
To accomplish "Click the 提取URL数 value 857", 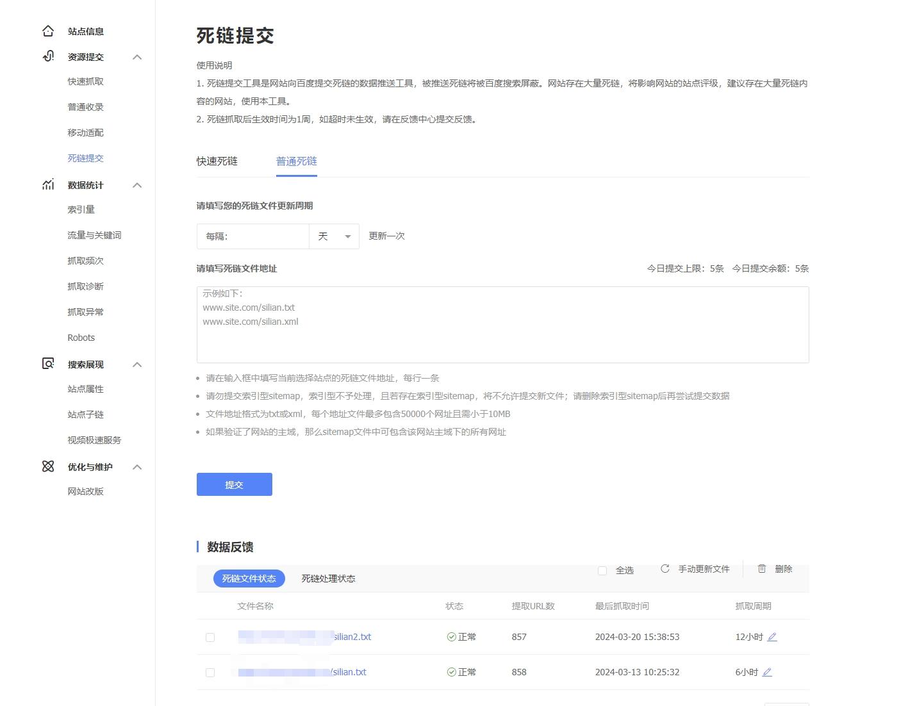I will tap(519, 637).
